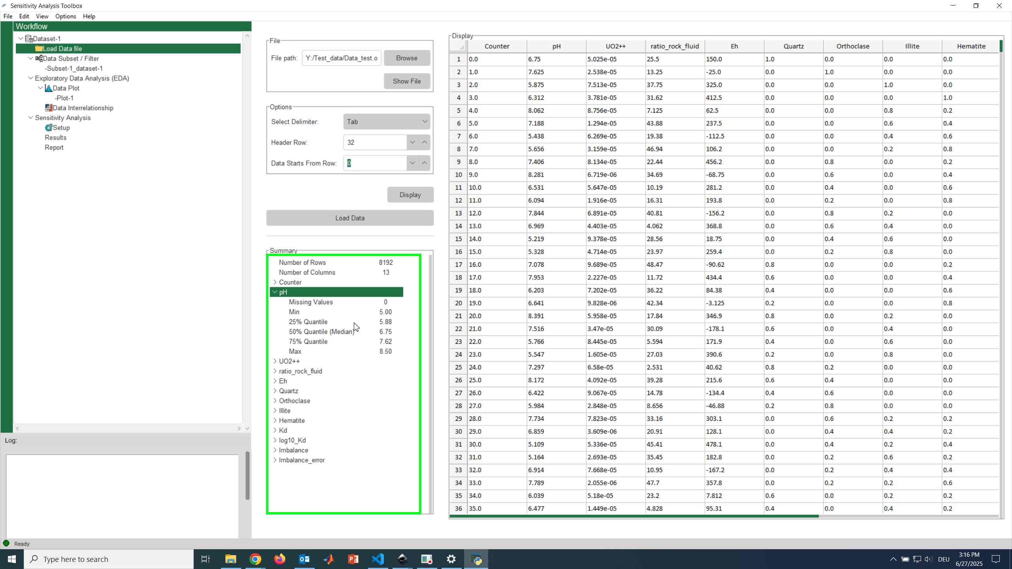The width and height of the screenshot is (1012, 569).
Task: Select the Plot-1 tree item
Action: (64, 98)
